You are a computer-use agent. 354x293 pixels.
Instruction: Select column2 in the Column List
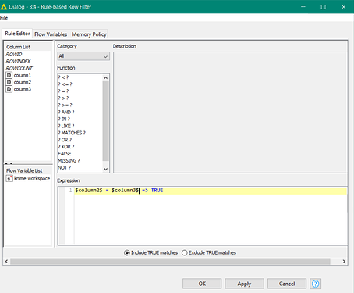pos(23,82)
